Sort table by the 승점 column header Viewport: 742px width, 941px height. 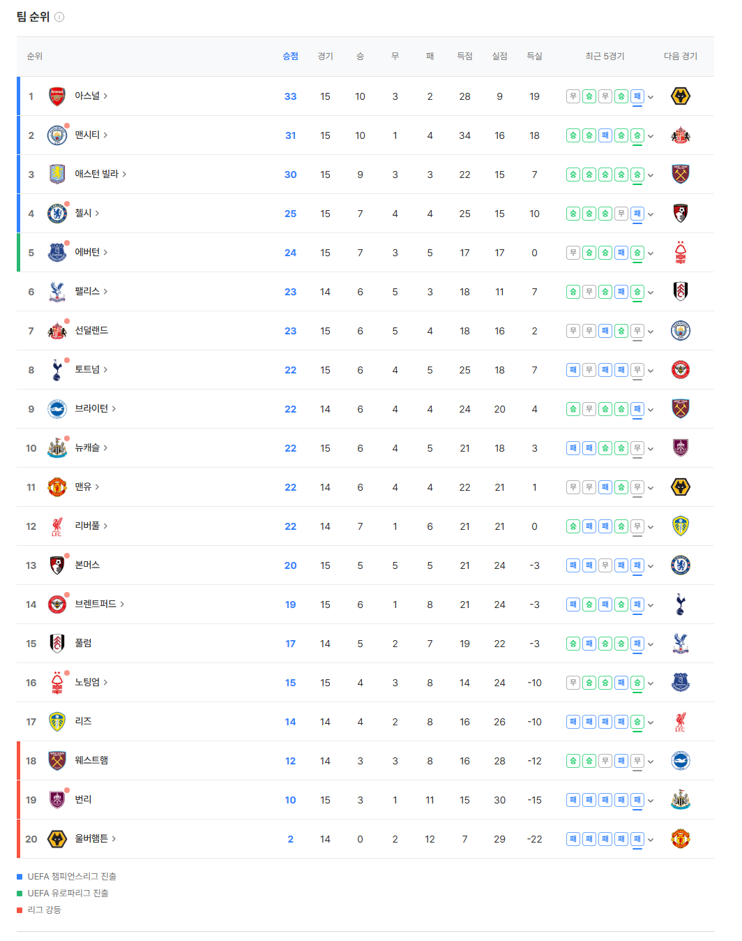click(x=290, y=57)
